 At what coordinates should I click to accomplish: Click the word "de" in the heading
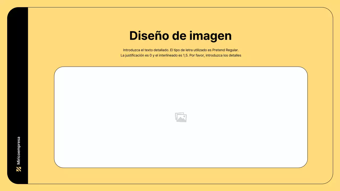click(179, 36)
